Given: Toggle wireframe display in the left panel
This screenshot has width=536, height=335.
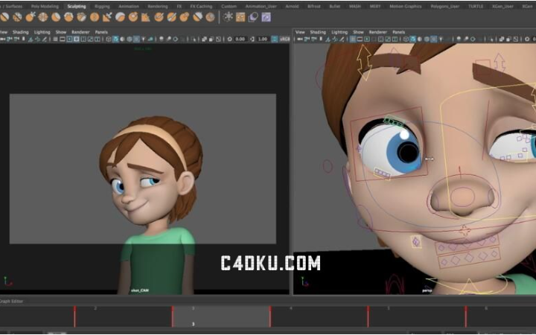Looking at the screenshot, I should click(x=109, y=39).
